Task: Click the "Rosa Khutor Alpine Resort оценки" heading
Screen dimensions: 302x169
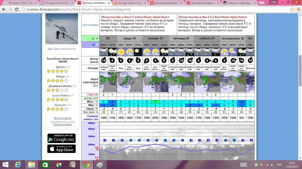Action: point(63,60)
